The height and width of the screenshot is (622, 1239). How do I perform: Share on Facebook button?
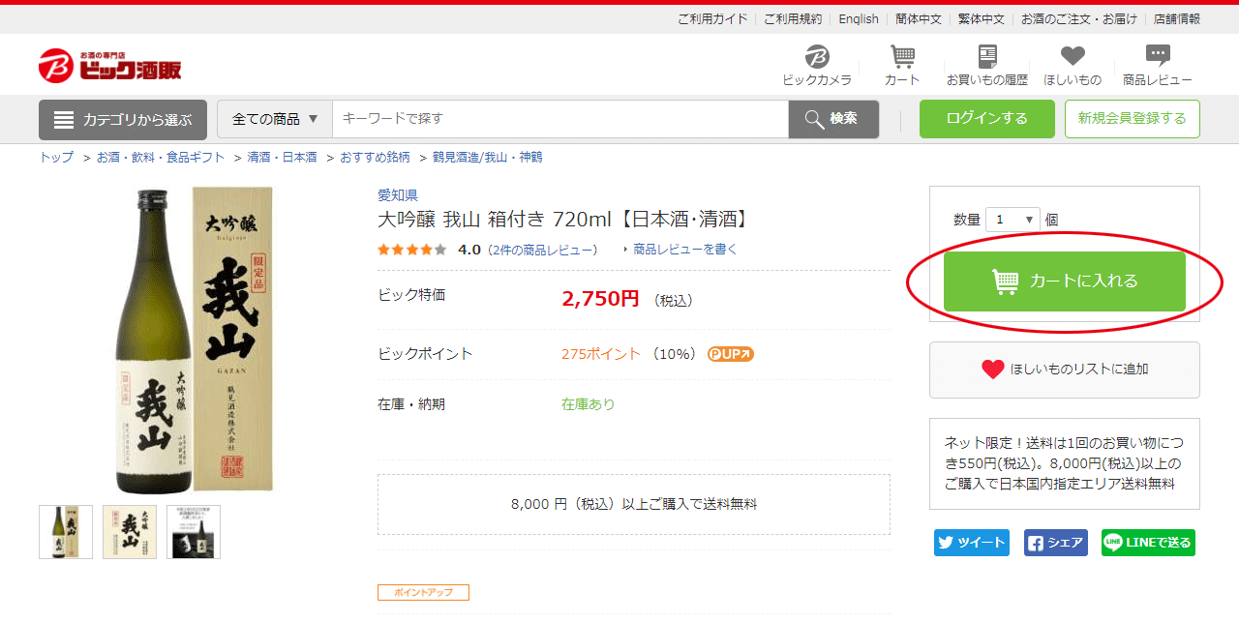tap(1056, 543)
